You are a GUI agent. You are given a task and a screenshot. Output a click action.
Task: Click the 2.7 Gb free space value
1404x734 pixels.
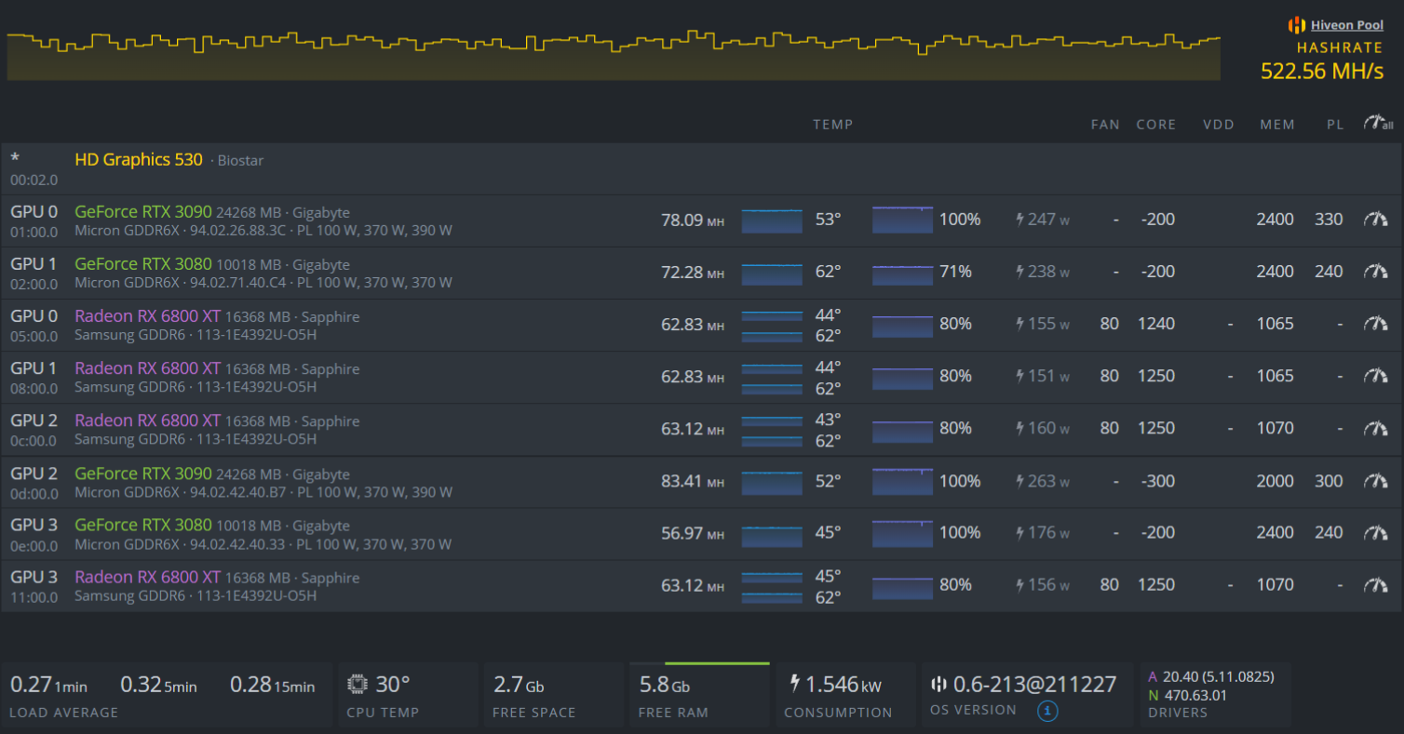click(519, 686)
